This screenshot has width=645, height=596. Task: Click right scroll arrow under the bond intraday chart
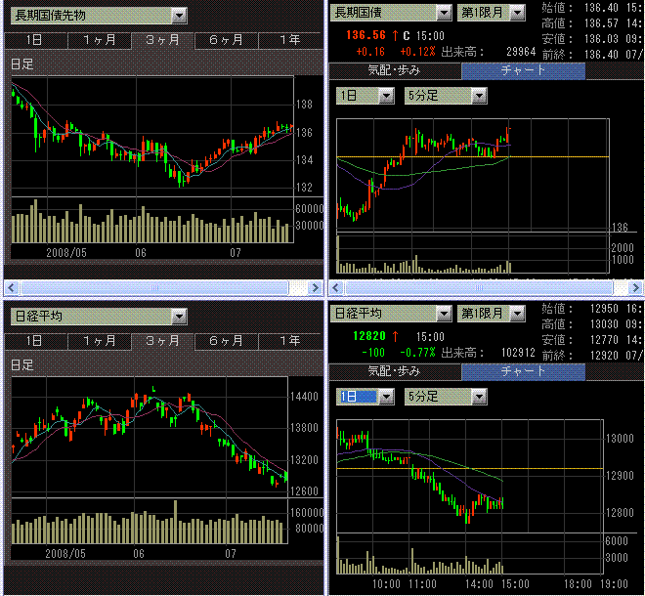[x=635, y=287]
